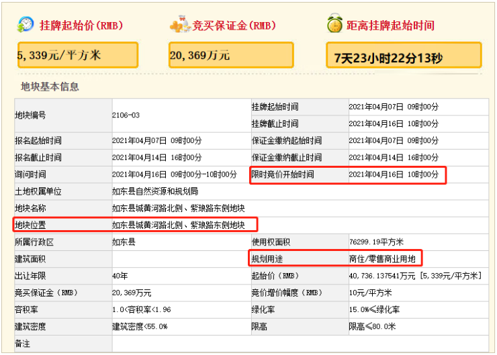497x355 pixels.
Task: Click the inquiry time value 09时00分-10时00分
Action: pyautogui.click(x=204, y=174)
